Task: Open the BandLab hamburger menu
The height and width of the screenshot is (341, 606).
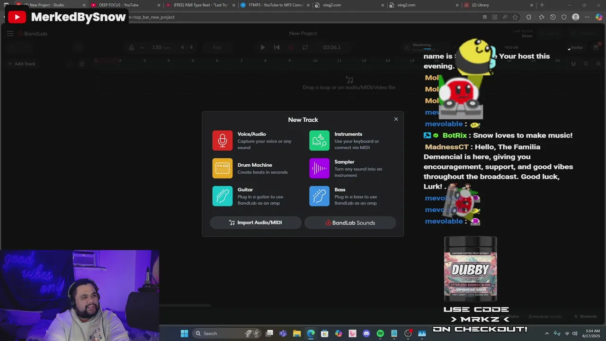Action: click(x=10, y=34)
